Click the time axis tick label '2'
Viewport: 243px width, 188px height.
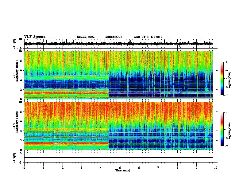(x=63, y=168)
